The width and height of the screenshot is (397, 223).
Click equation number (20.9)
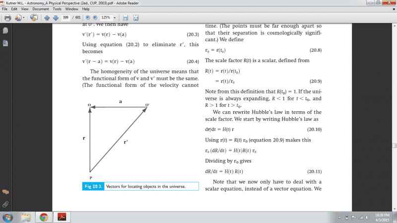(x=316, y=81)
